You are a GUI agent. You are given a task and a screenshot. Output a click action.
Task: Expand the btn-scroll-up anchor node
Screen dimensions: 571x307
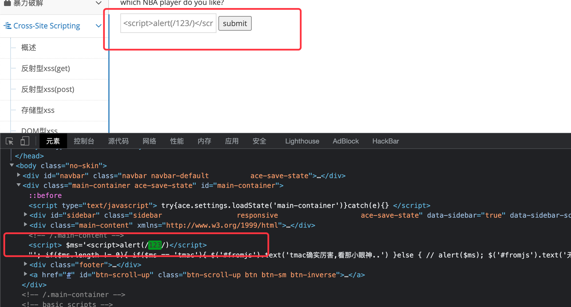click(x=26, y=274)
